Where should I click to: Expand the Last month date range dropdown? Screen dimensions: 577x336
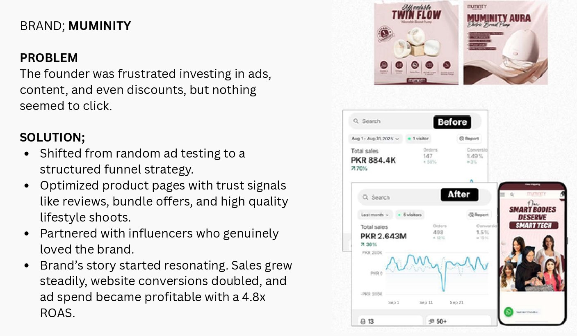click(x=375, y=215)
